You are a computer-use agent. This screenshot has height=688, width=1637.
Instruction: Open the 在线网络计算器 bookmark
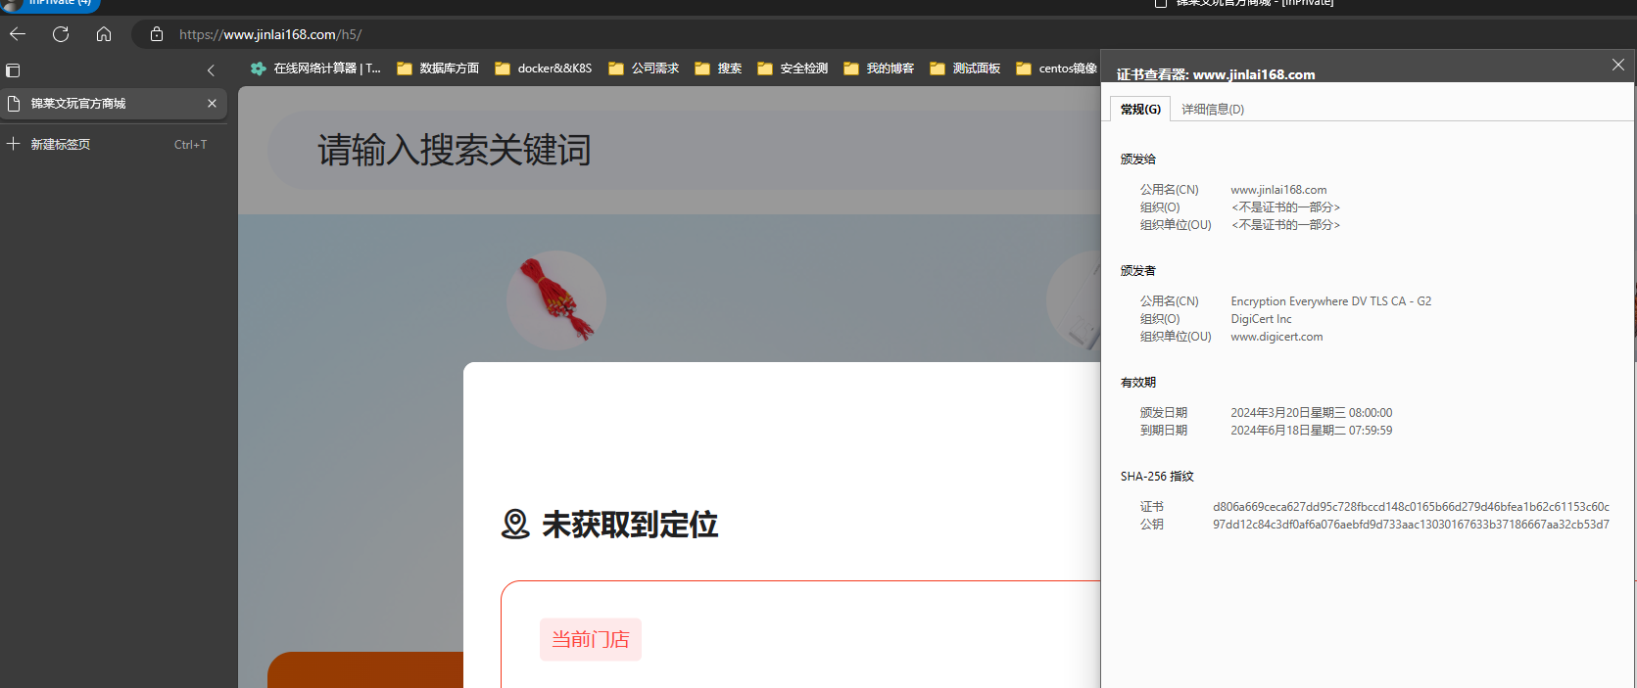315,69
